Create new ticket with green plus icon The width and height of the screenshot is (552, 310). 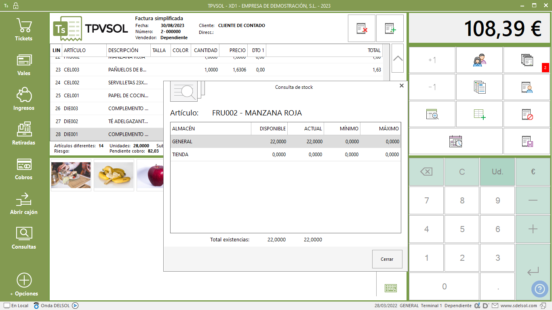click(x=390, y=28)
